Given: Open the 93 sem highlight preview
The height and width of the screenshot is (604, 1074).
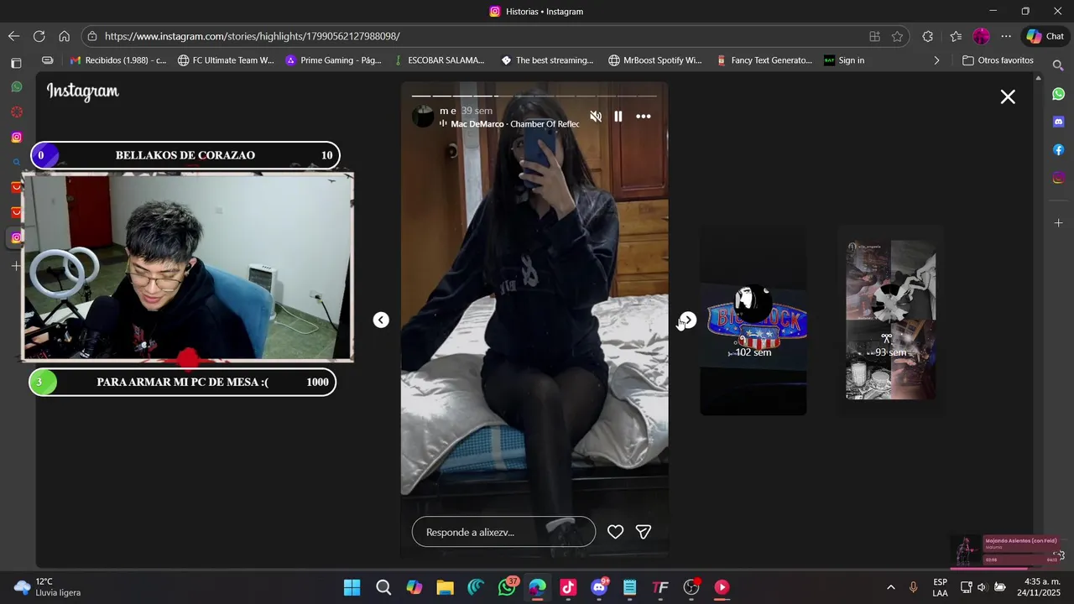Looking at the screenshot, I should coord(891,320).
